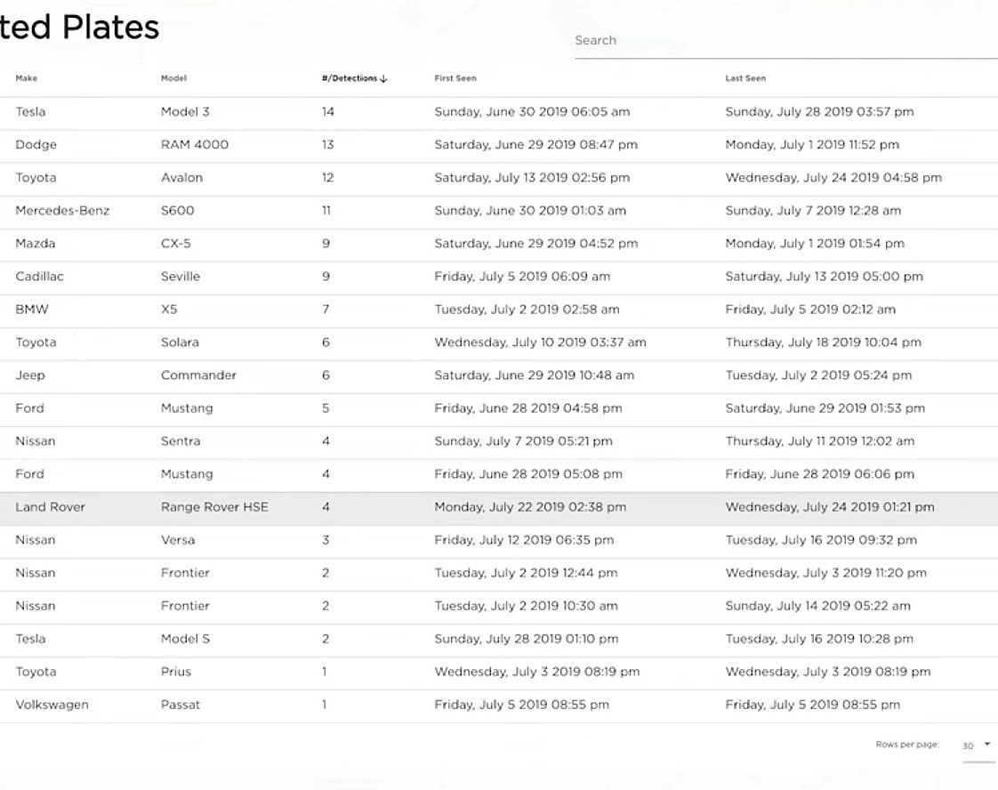Viewport: 998px width, 790px height.
Task: Click Sunday, July 7 2019 12:28 am
Action: [813, 211]
